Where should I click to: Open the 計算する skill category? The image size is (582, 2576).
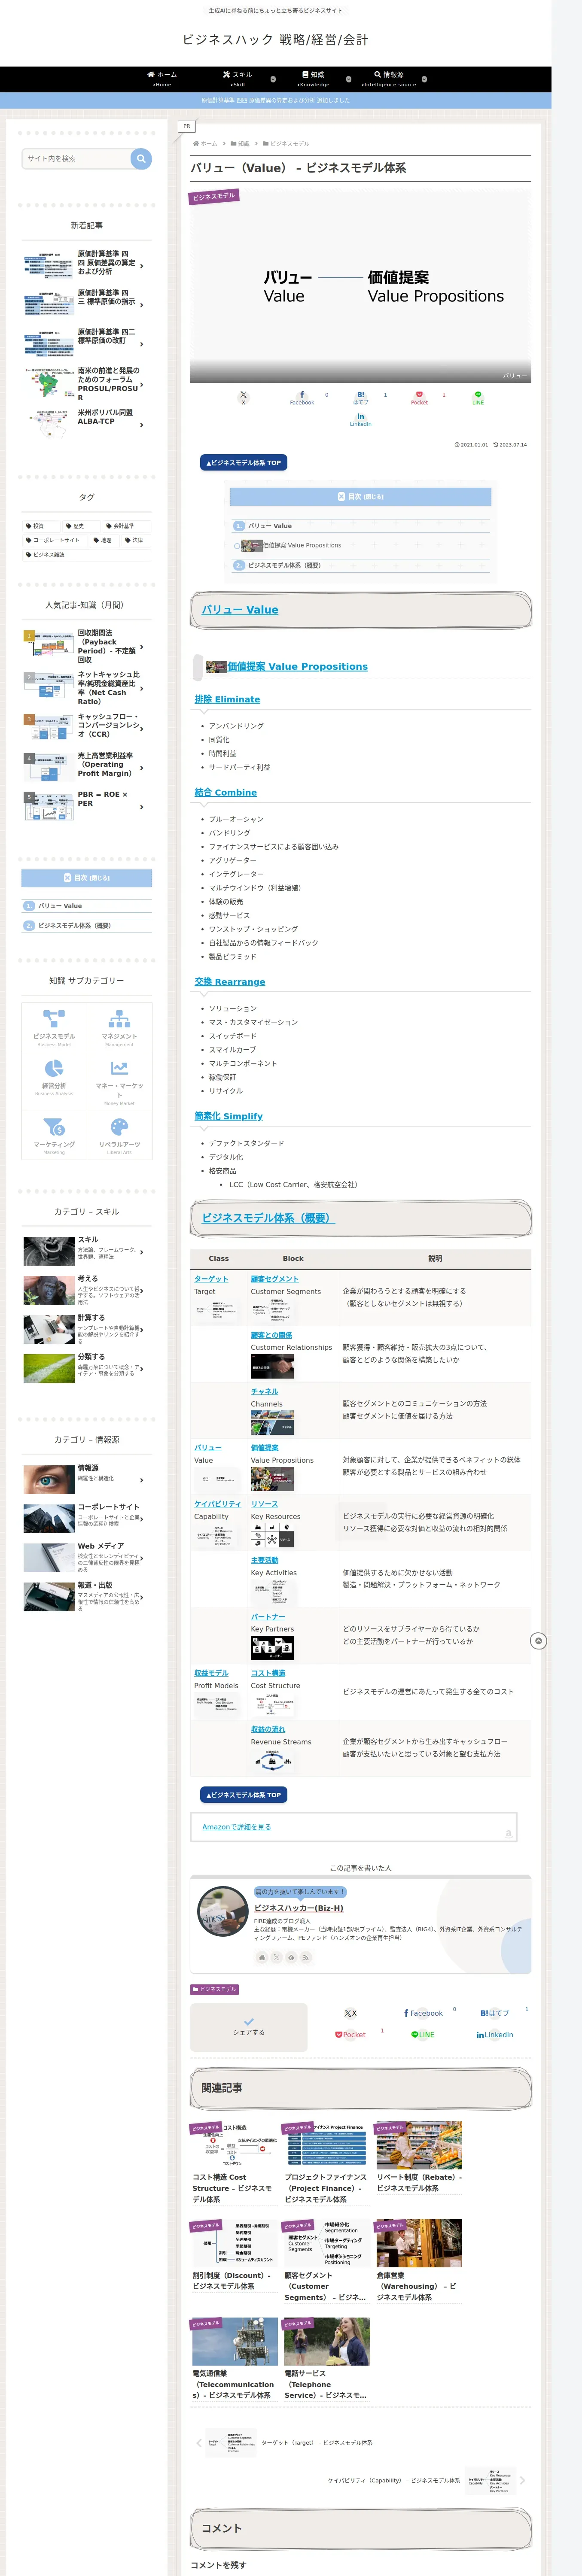[x=87, y=1329]
